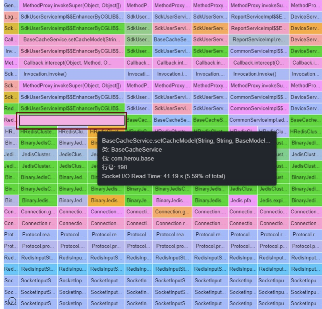Image resolution: width=322 pixels, height=309 pixels.
Task: Click the tooltip line '行号: 198'
Action: pyautogui.click(x=114, y=167)
